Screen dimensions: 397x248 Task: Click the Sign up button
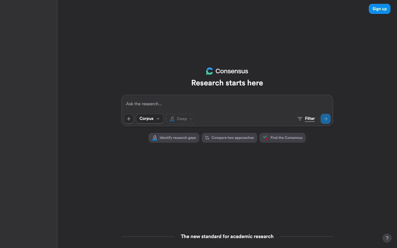(x=380, y=9)
